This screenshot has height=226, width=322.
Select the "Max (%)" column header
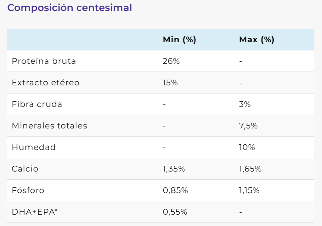pos(257,39)
